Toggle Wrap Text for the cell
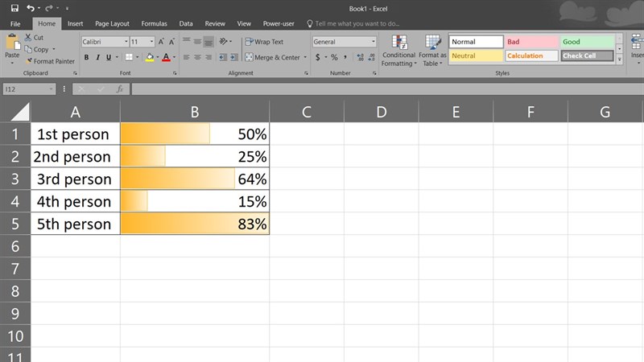The image size is (644, 362). pyautogui.click(x=264, y=42)
